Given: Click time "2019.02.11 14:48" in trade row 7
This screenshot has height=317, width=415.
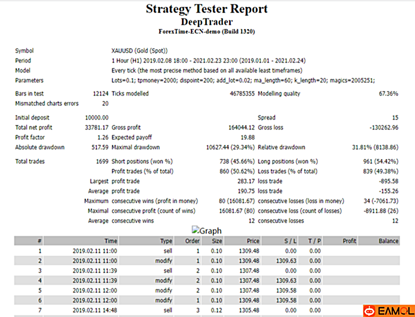Looking at the screenshot, I should pos(95,310).
